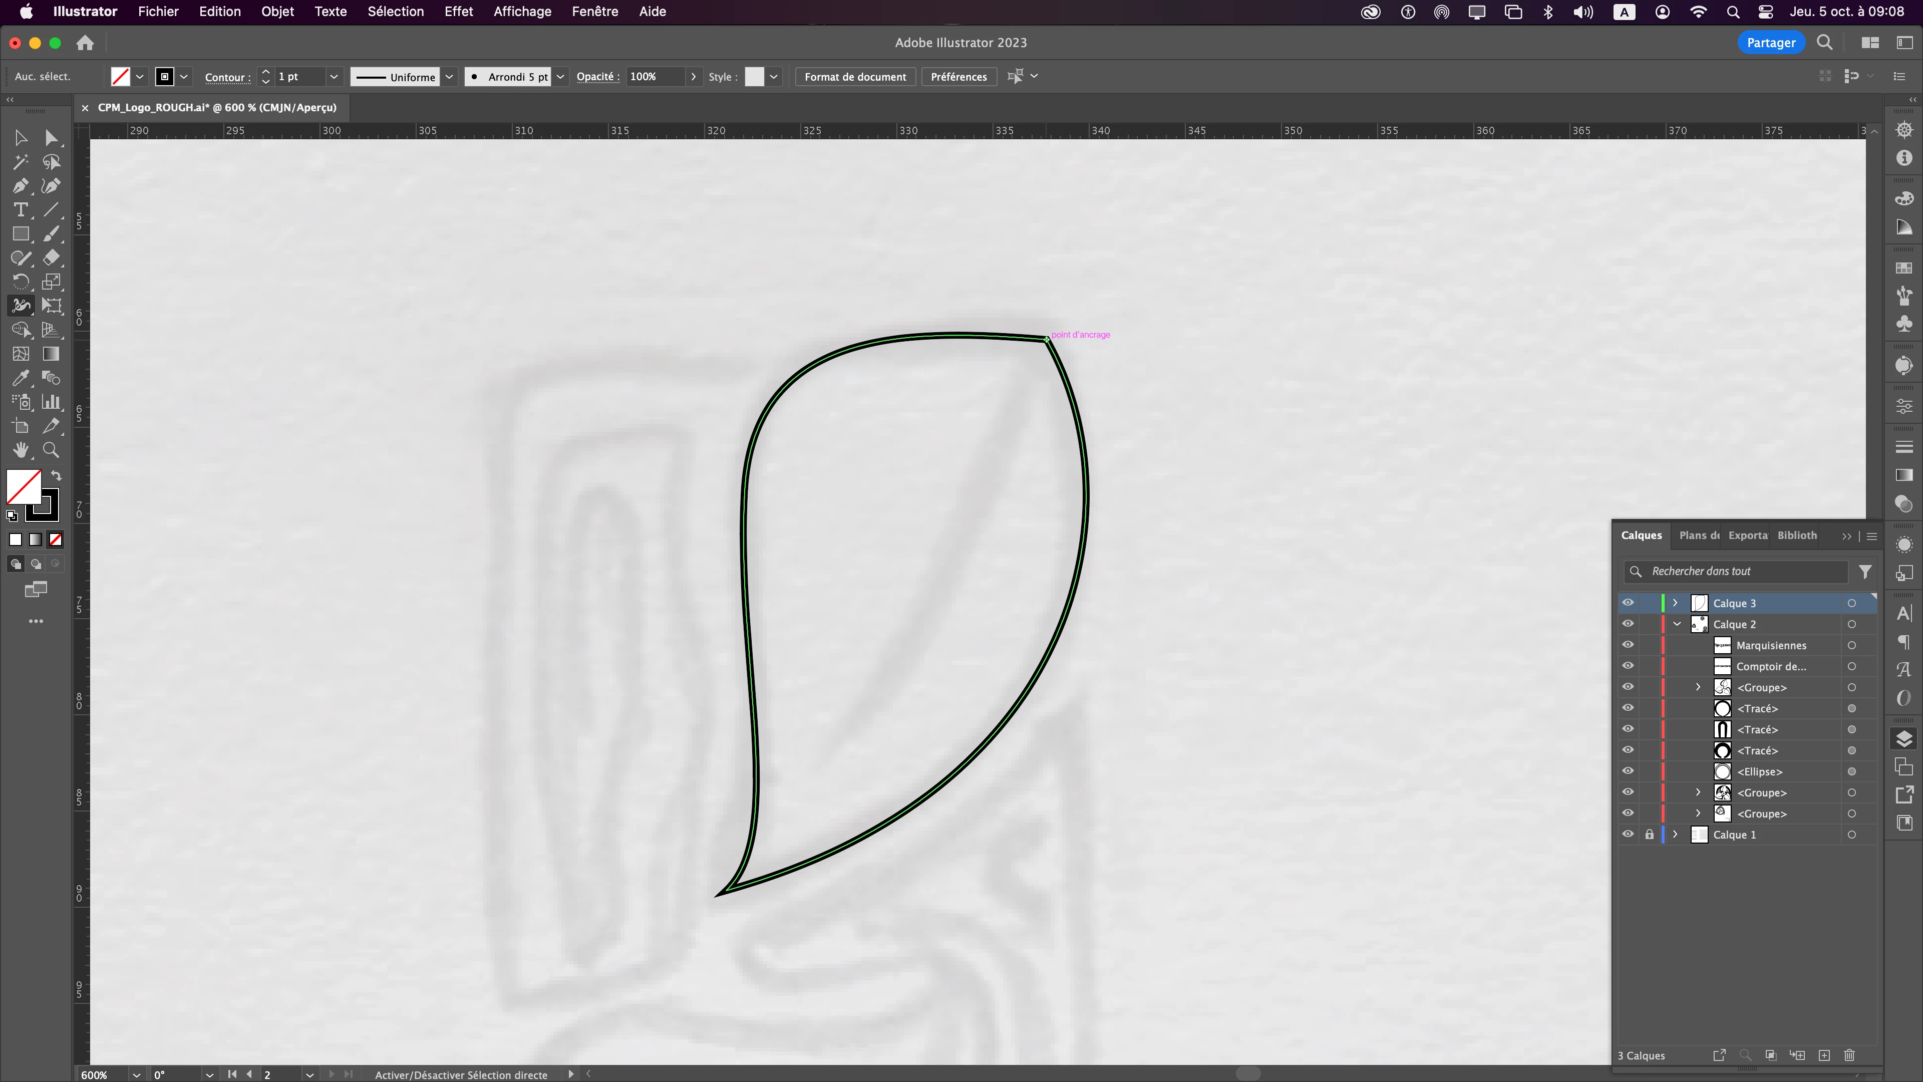This screenshot has height=1082, width=1923.
Task: Create new layer in Calques panel
Action: tap(1824, 1055)
